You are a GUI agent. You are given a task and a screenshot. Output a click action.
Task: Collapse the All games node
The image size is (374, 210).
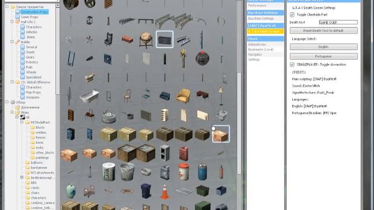(x=17, y=117)
